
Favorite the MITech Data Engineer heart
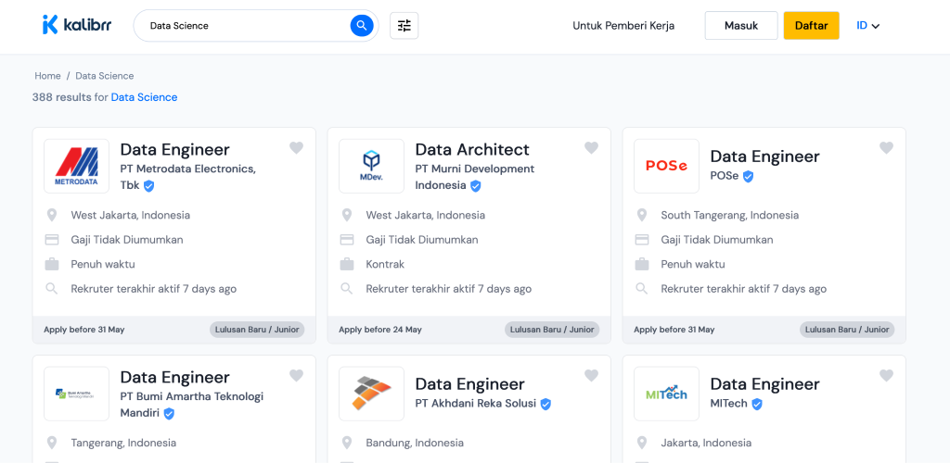coord(886,375)
